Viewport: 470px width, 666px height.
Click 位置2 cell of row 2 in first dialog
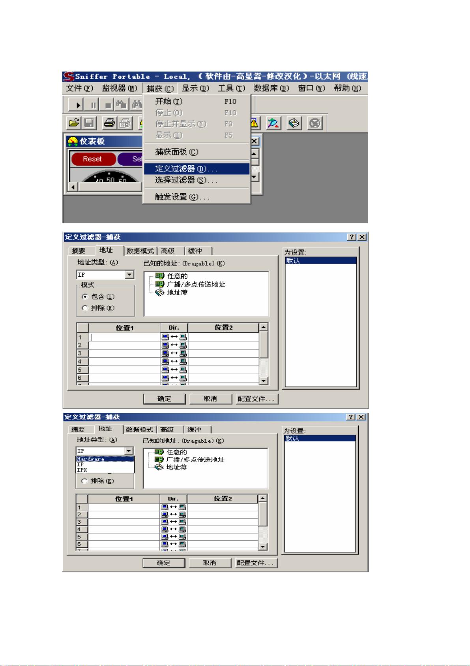223,345
